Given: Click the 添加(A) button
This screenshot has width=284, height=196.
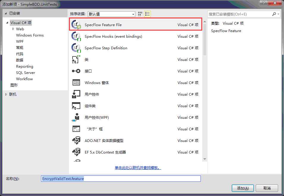Looking at the screenshot, I should [243, 188].
